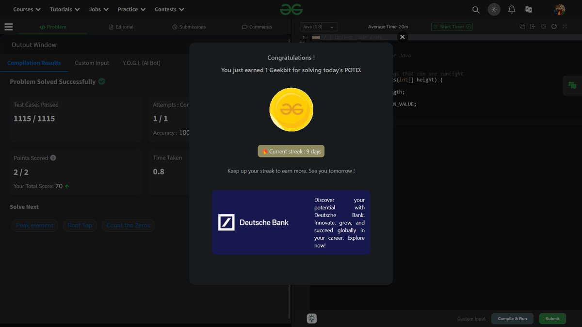Image resolution: width=582 pixels, height=327 pixels.
Task: Open the hamburger sidebar menu
Action: 8,27
